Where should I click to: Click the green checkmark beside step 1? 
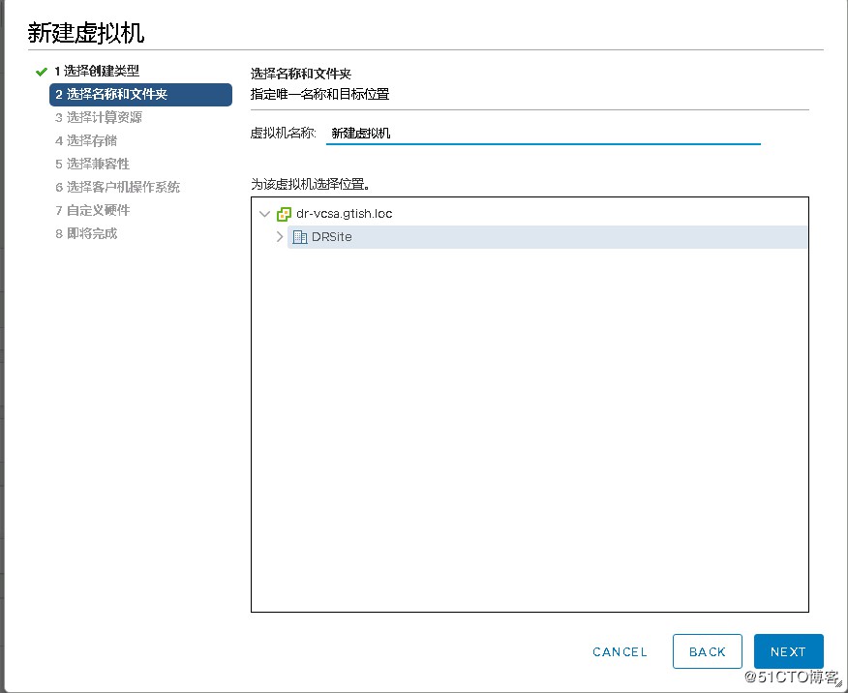point(41,72)
